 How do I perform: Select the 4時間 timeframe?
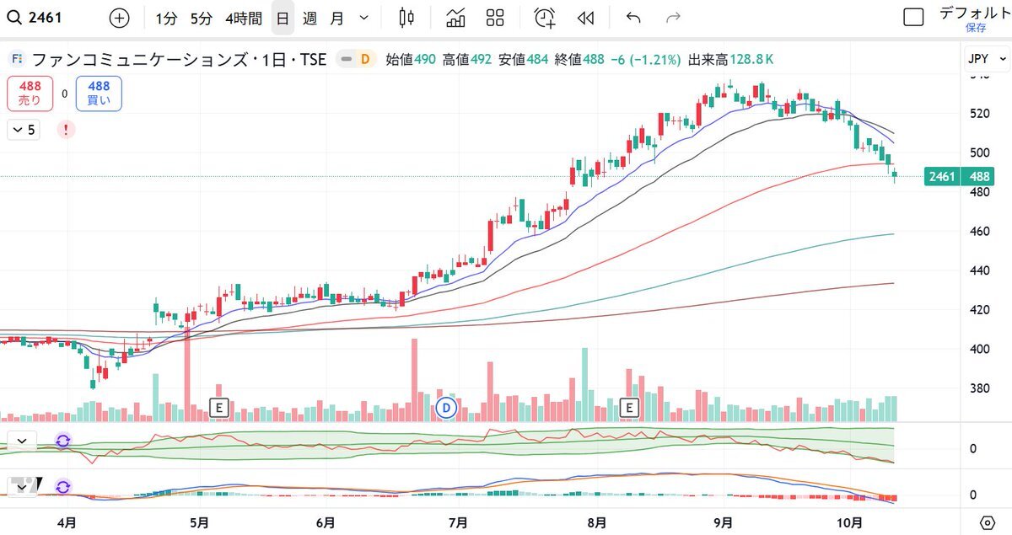[243, 18]
